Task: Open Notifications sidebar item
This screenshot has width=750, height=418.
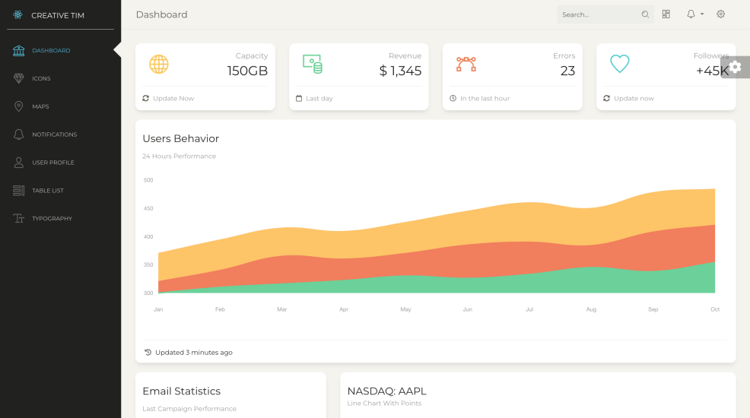Action: [54, 135]
